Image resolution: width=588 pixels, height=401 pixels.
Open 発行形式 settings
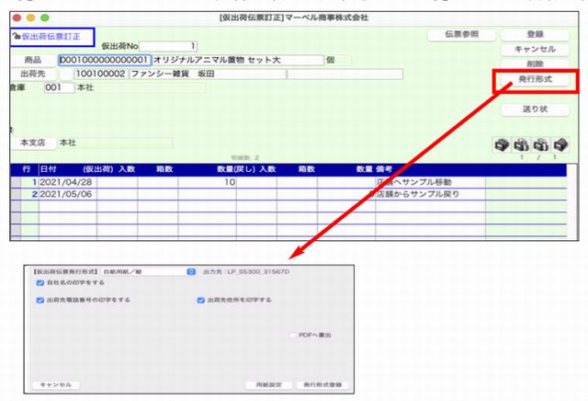536,81
